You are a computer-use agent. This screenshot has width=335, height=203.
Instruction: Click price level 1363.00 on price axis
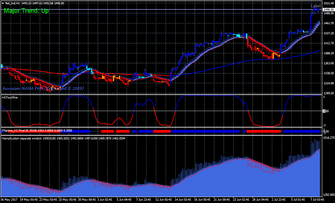pyautogui.click(x=329, y=63)
